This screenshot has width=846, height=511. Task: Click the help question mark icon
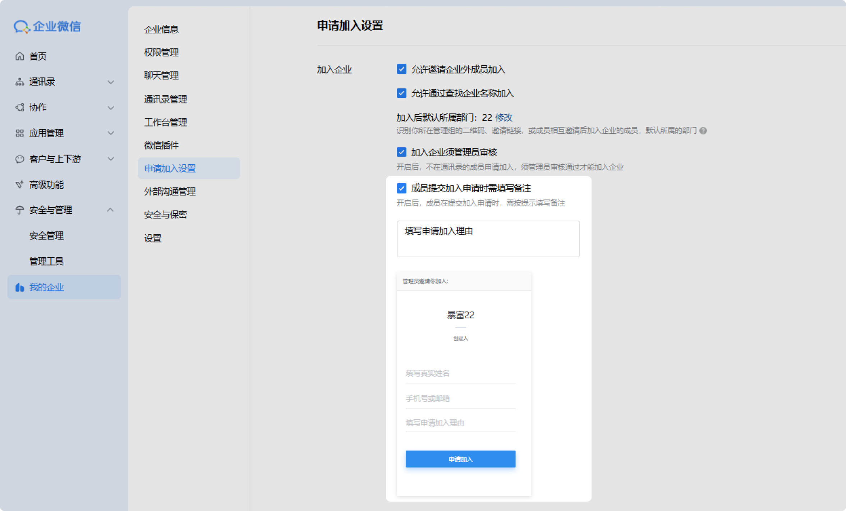pyautogui.click(x=703, y=131)
